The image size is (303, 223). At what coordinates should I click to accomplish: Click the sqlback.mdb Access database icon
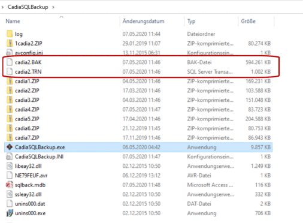point(10,185)
